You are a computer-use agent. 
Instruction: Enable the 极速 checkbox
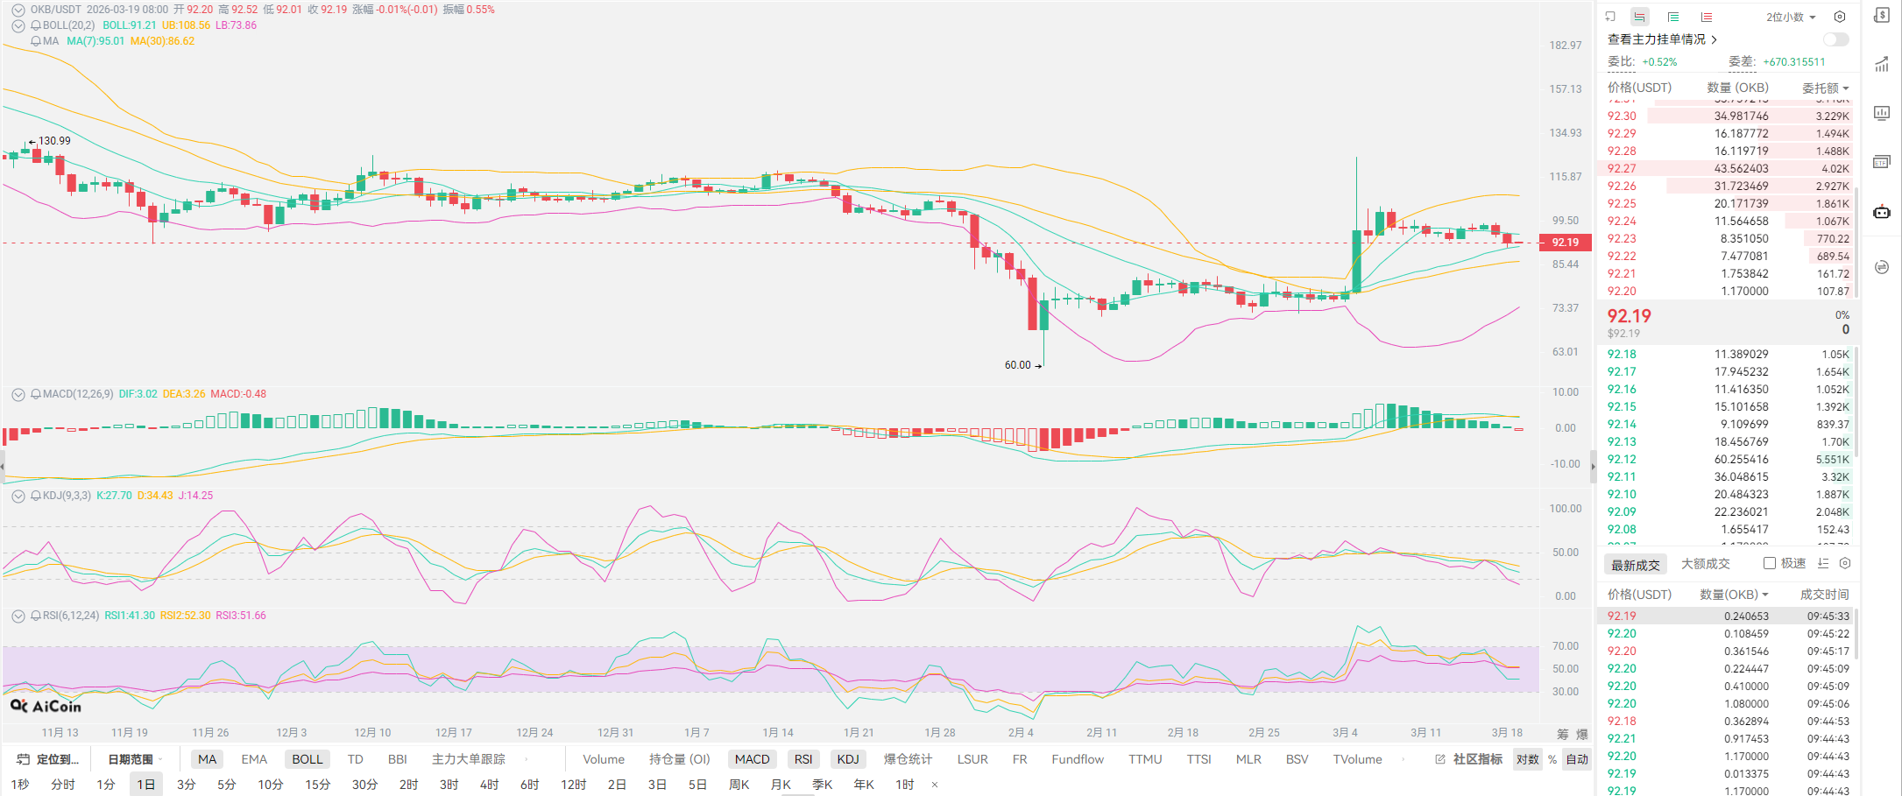1770,563
